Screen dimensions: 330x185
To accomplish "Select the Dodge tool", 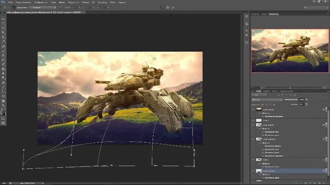I will [3, 78].
